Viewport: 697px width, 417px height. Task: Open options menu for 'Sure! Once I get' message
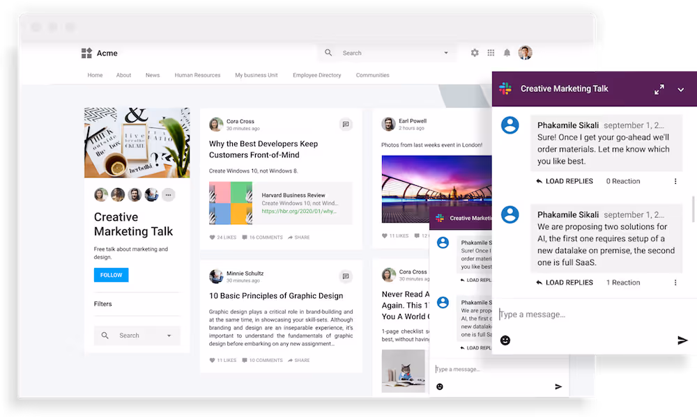click(675, 181)
